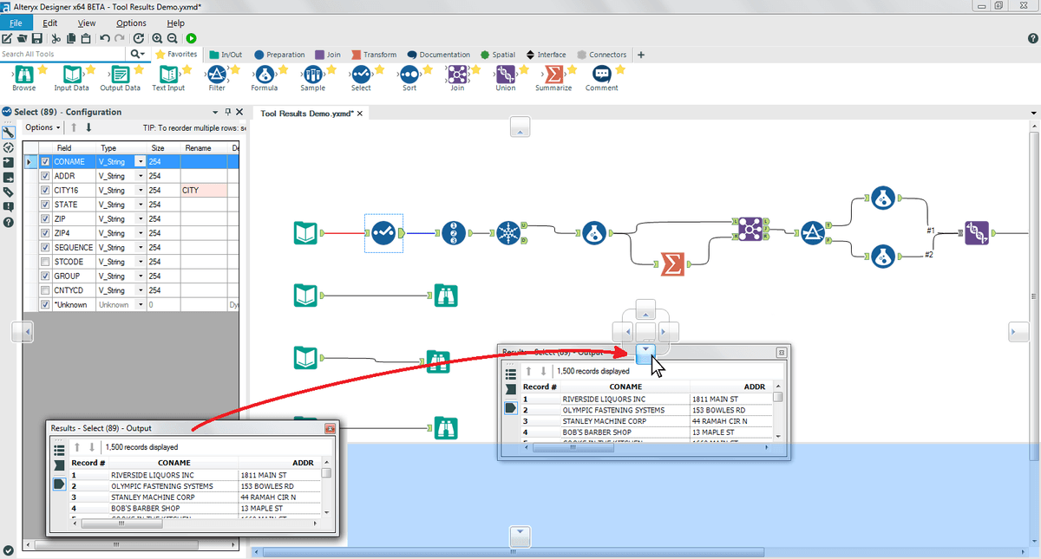Select the Sort tool icon

(x=409, y=75)
